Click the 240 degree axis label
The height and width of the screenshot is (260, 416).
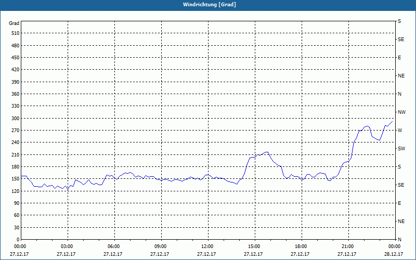click(x=16, y=142)
